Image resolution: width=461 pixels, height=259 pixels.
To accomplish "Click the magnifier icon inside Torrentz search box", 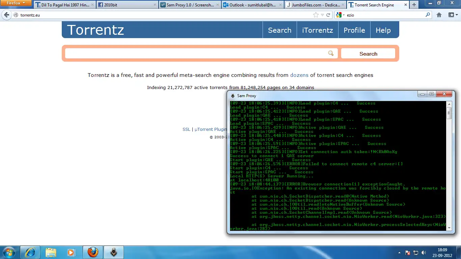I will (x=331, y=53).
